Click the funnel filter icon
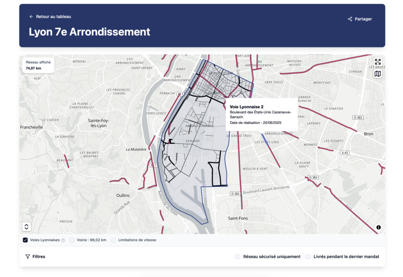The image size is (403, 277). [28, 257]
